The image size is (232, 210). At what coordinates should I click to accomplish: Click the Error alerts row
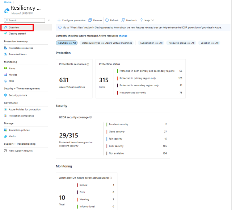click(96, 192)
